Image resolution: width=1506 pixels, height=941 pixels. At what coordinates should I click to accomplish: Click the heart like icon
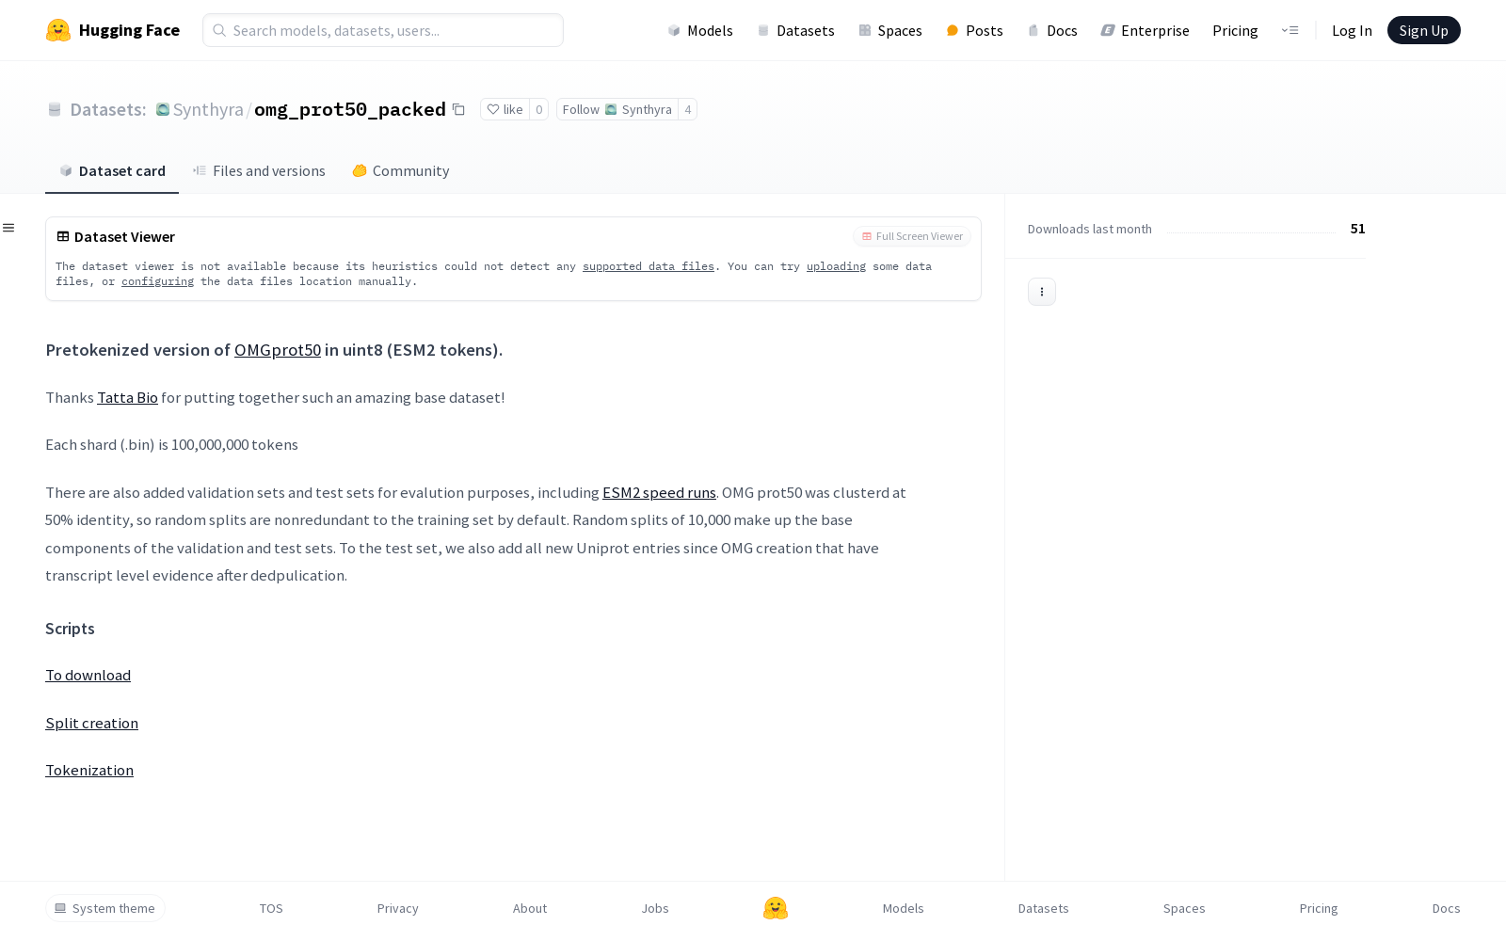click(492, 109)
